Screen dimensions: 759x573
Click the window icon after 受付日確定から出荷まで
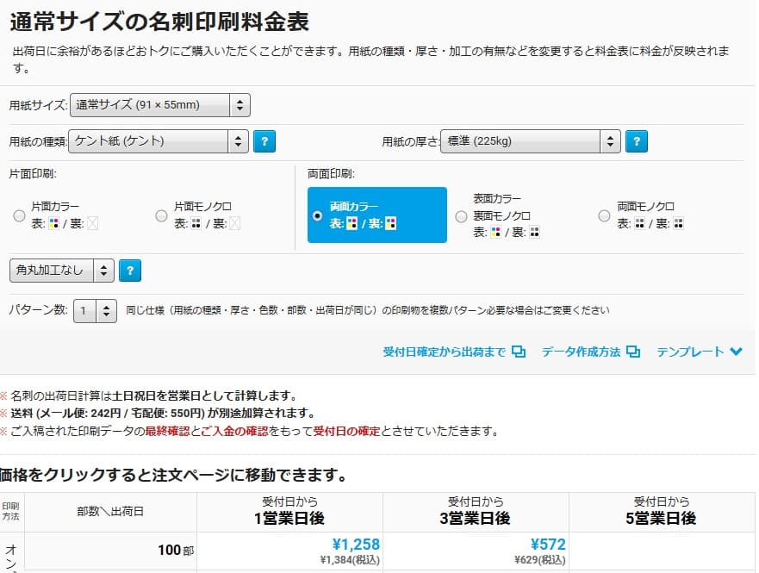519,352
